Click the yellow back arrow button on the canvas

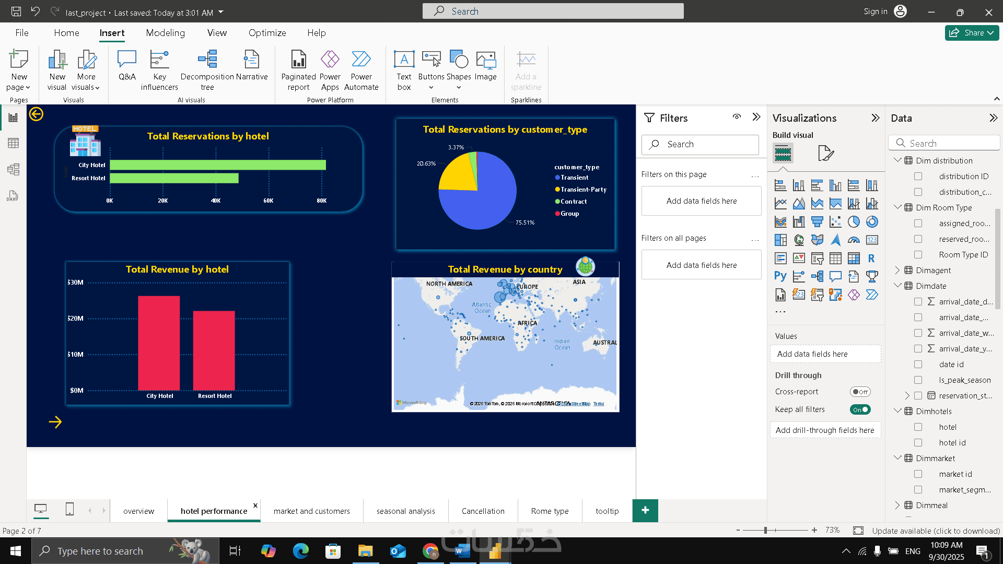(x=36, y=114)
